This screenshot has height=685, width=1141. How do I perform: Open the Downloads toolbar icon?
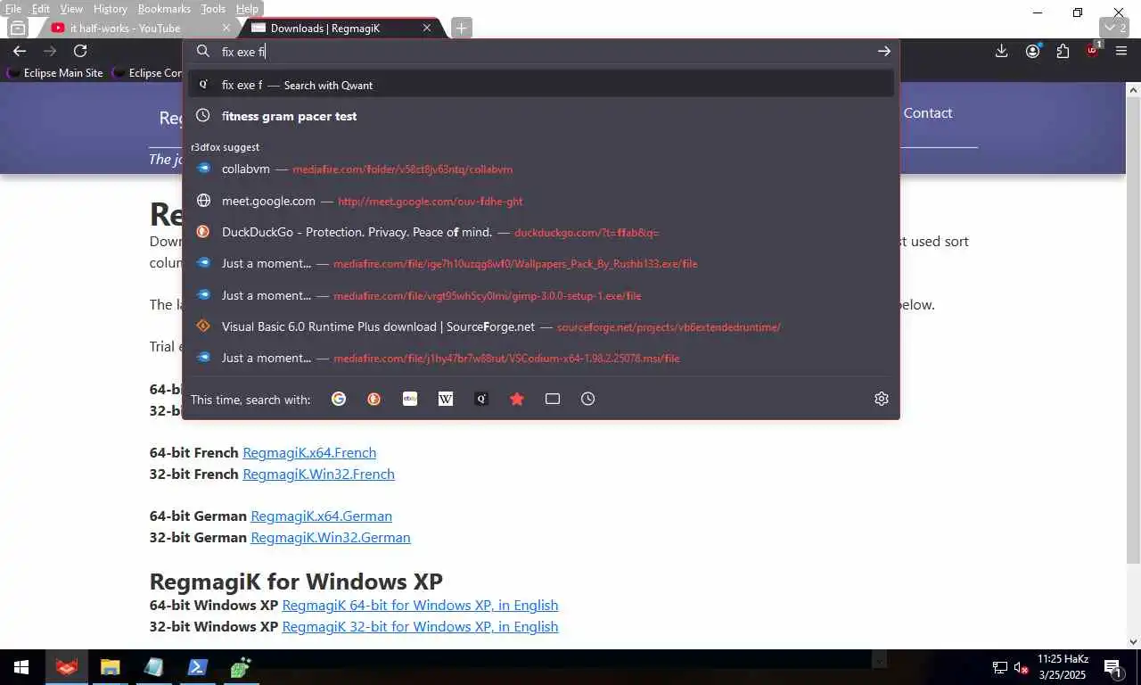[1002, 51]
